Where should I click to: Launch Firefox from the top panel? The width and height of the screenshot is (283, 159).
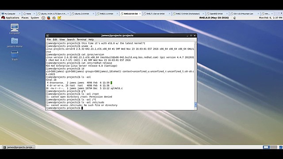(x=49, y=18)
